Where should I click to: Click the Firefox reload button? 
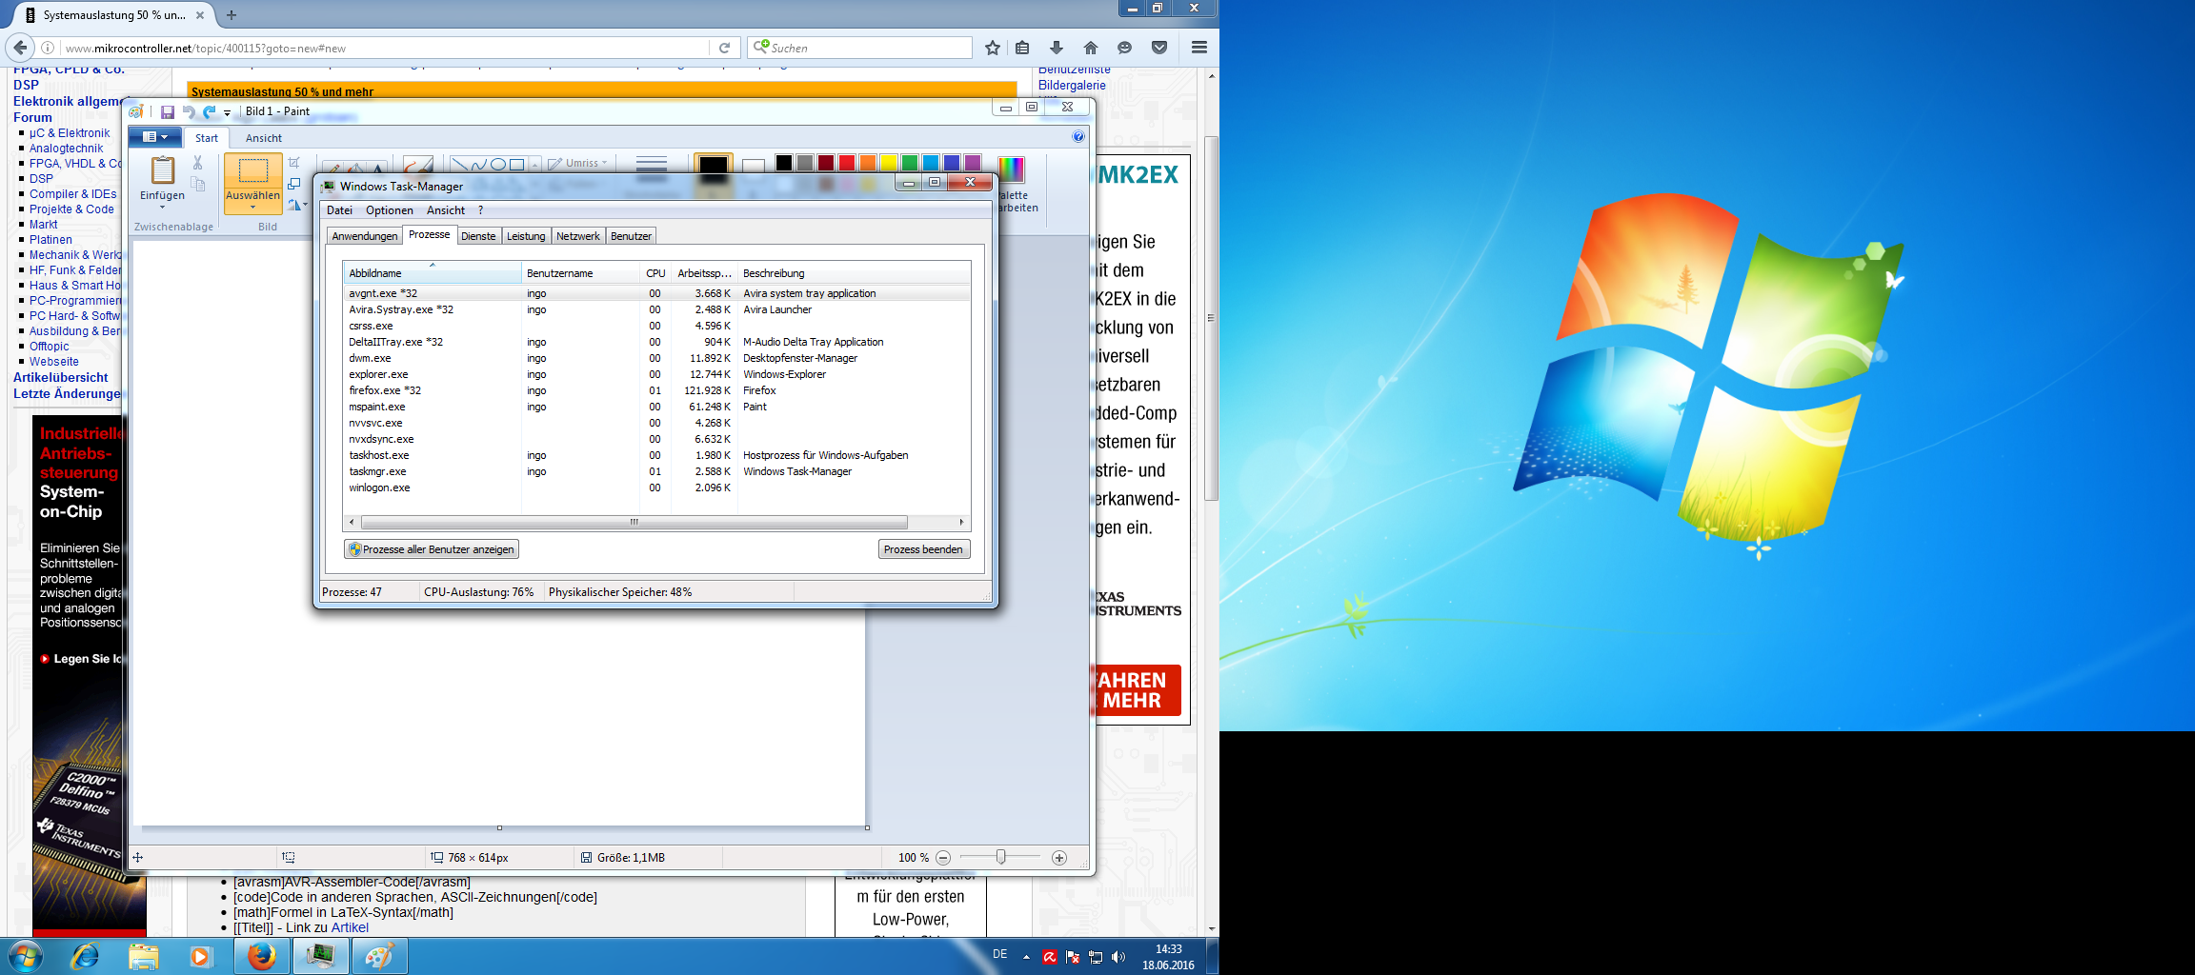pyautogui.click(x=725, y=48)
